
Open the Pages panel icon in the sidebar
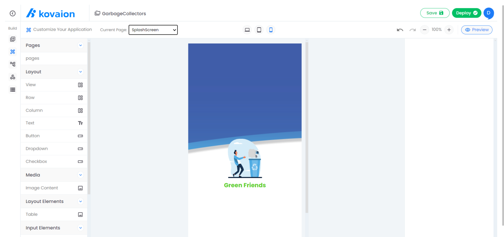click(x=12, y=39)
